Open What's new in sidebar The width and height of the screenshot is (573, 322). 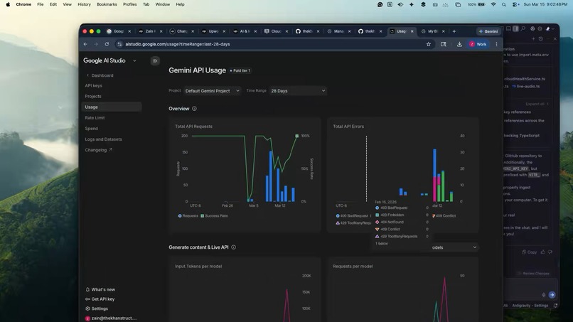pos(100,289)
